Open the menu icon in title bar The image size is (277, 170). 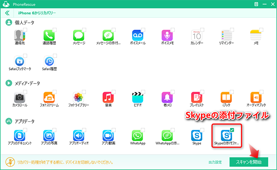(x=256, y=4)
